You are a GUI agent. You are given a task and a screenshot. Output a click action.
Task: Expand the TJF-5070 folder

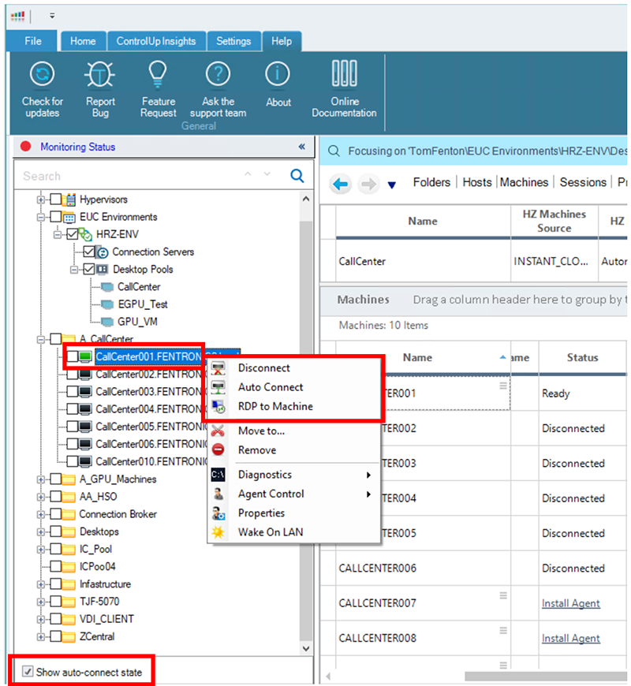click(x=41, y=602)
